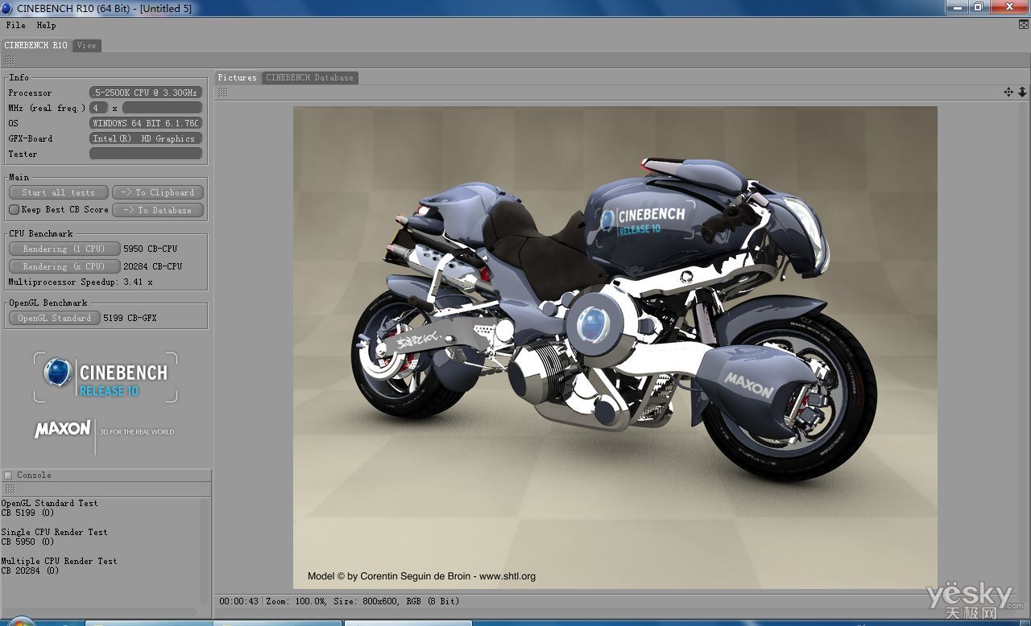
Task: Click the picture zoom (vertical arrow) icon
Action: pos(1022,93)
